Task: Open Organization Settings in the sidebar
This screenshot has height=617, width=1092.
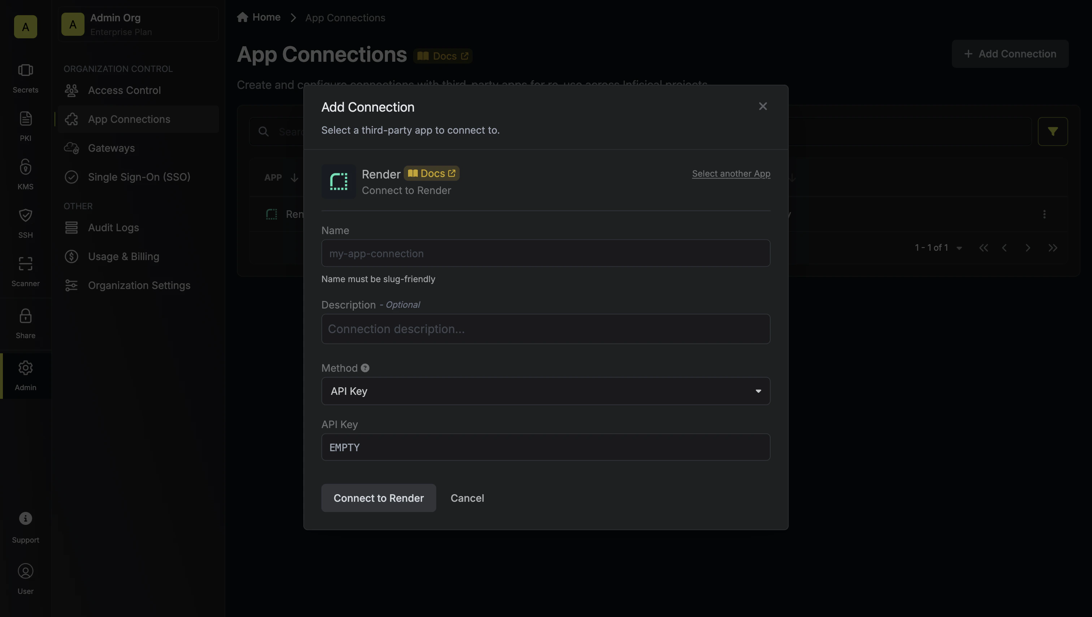Action: 138,285
